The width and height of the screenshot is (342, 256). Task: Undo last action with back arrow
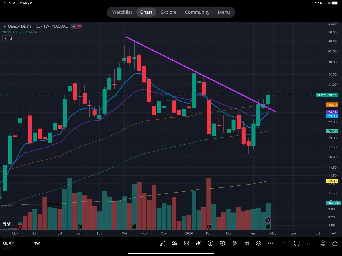pos(284,243)
